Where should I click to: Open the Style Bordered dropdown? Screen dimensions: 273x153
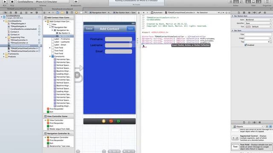coord(258,20)
